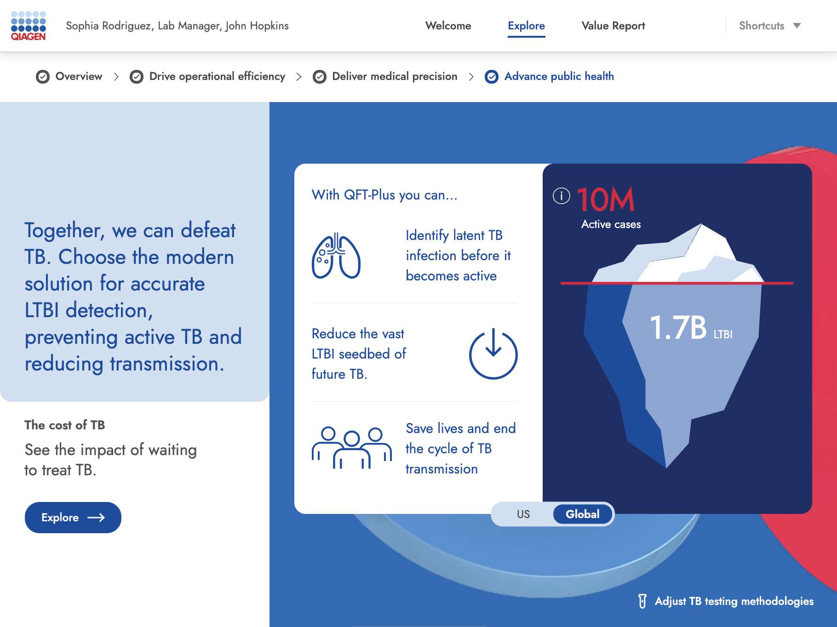This screenshot has height=627, width=837.
Task: Go to the Explore tab
Action: [x=526, y=26]
